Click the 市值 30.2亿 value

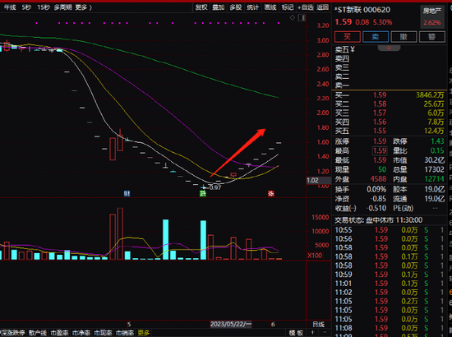(x=435, y=160)
